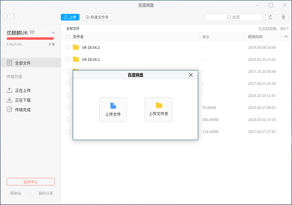The image size is (292, 205).
Task: Close the 百度网盘 upload dialog
Action: (x=191, y=75)
